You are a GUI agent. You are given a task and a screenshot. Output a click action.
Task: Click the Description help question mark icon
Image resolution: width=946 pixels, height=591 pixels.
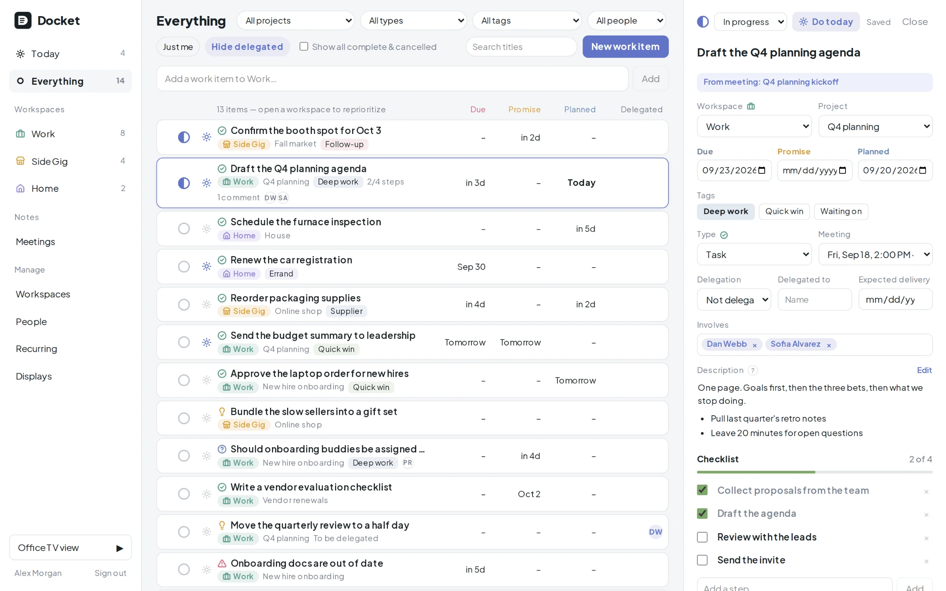(x=753, y=371)
